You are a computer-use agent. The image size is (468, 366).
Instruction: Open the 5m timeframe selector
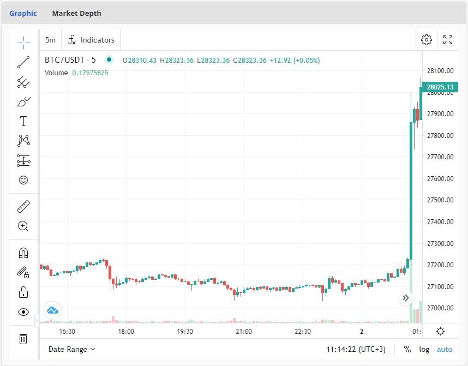point(50,40)
